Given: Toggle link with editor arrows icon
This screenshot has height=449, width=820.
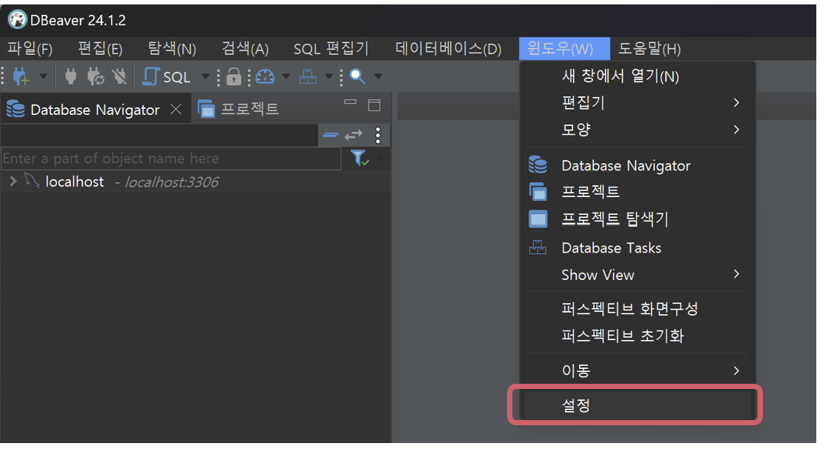Looking at the screenshot, I should click(354, 136).
